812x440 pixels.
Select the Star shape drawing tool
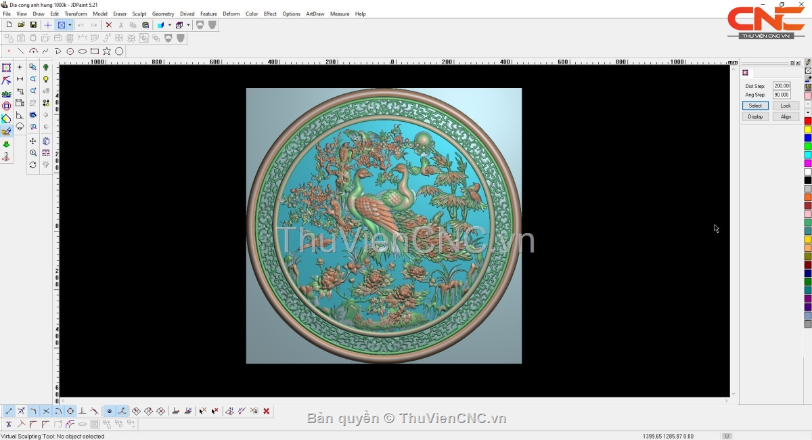pos(107,51)
